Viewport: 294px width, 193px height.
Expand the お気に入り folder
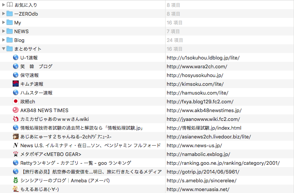(x=3, y=5)
